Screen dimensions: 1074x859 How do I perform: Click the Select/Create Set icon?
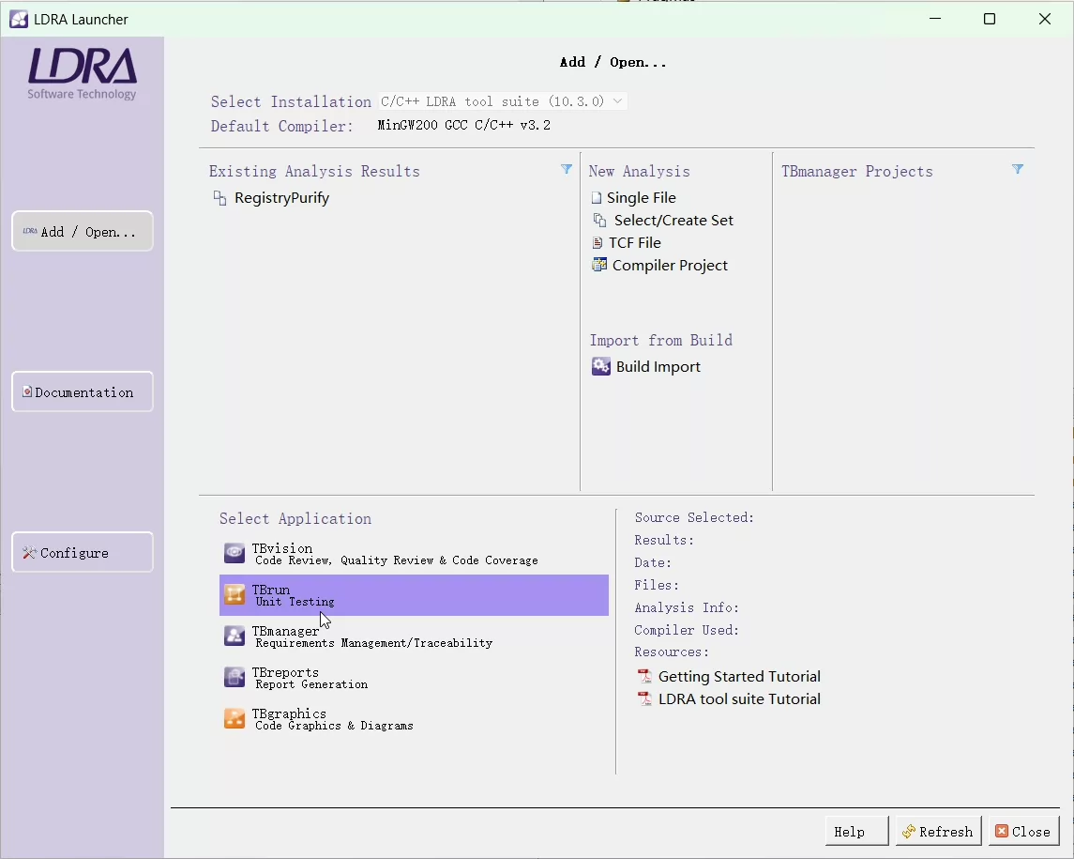coord(599,220)
